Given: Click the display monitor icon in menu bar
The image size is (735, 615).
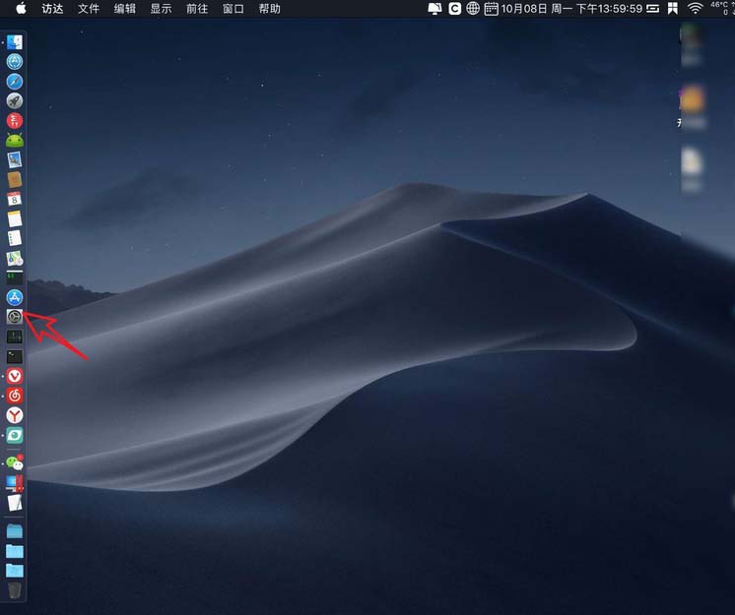Looking at the screenshot, I should 435,9.
